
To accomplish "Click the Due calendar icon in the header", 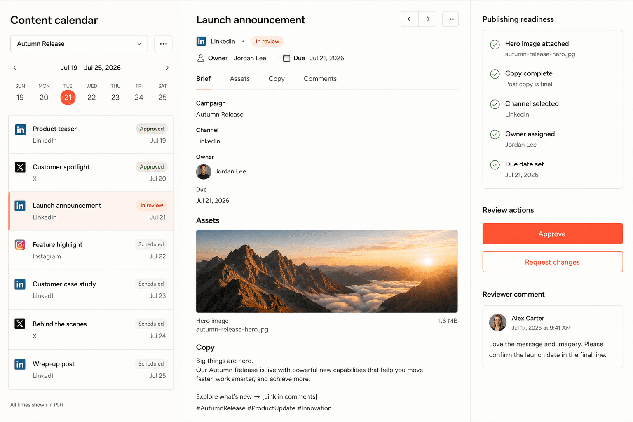I will coord(286,58).
